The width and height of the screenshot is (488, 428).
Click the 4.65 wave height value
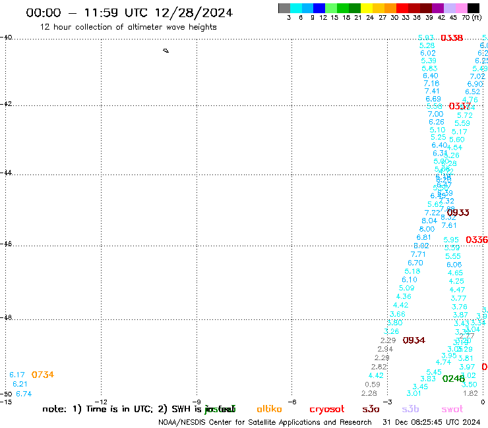pos(455,273)
